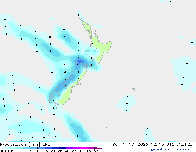Click the legend label '50'
Viewport: 196px width, 152px height.
[96, 151]
